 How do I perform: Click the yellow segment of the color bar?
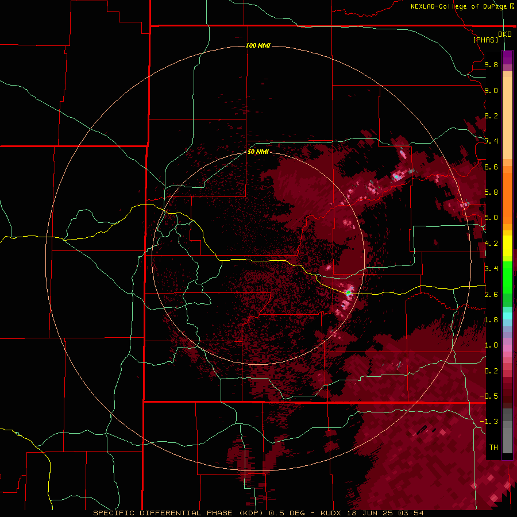pyautogui.click(x=507, y=246)
